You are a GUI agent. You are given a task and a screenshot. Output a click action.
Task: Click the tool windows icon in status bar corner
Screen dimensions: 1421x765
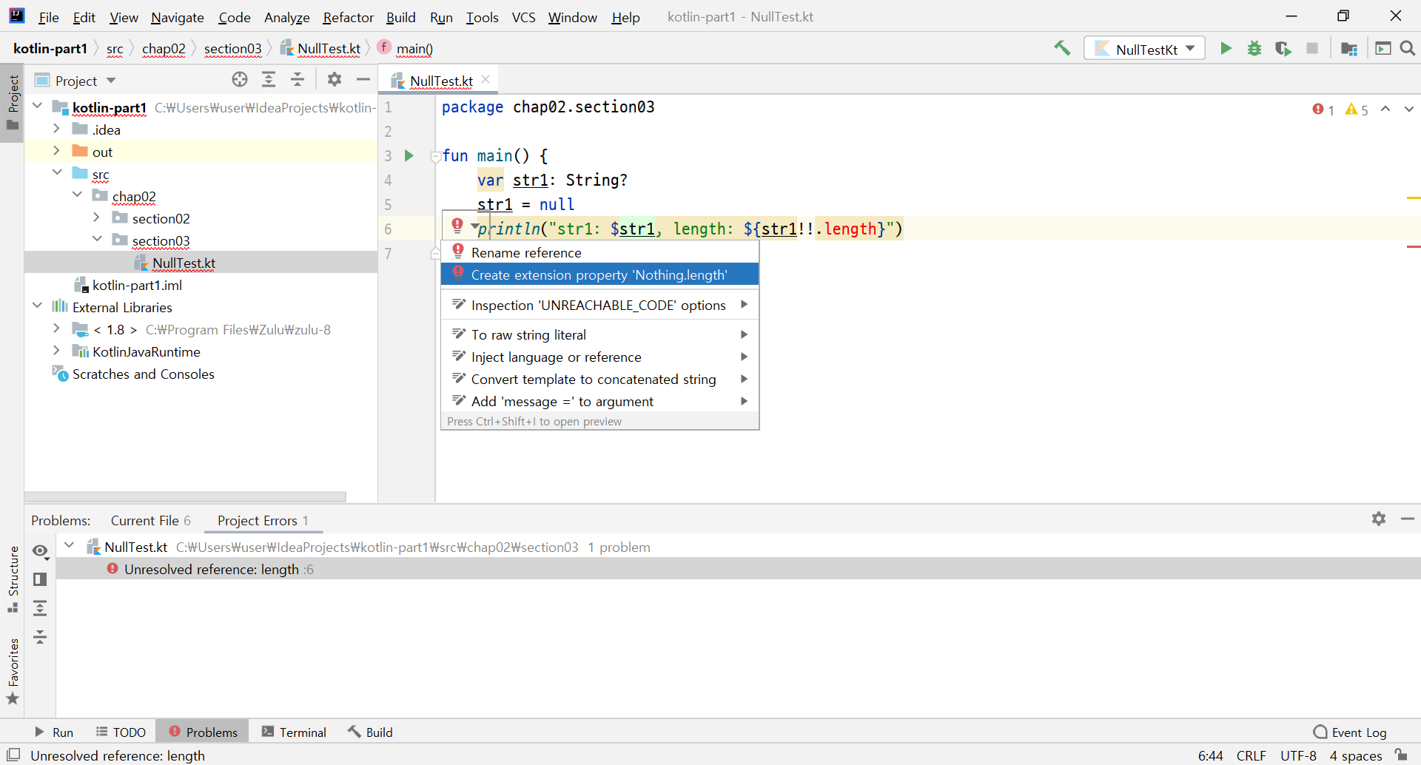point(13,755)
